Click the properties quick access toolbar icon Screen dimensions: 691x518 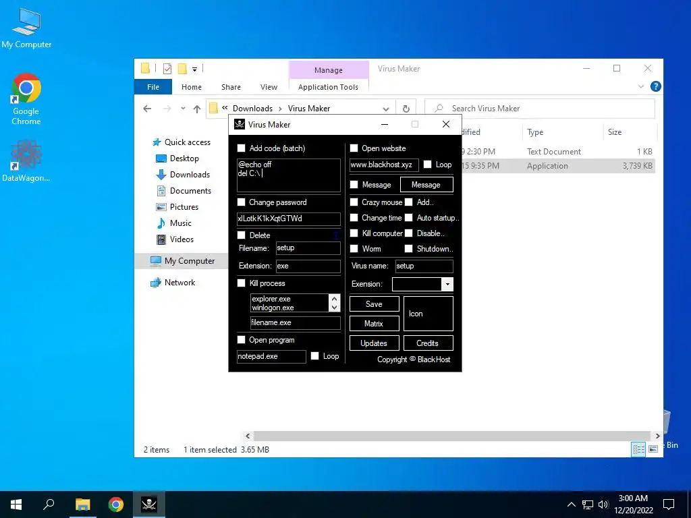click(167, 69)
